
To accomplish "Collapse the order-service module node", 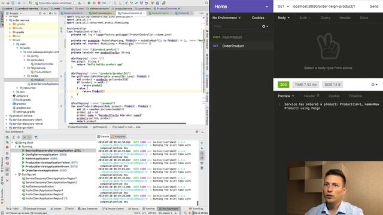I will pyautogui.click(x=7, y=20).
